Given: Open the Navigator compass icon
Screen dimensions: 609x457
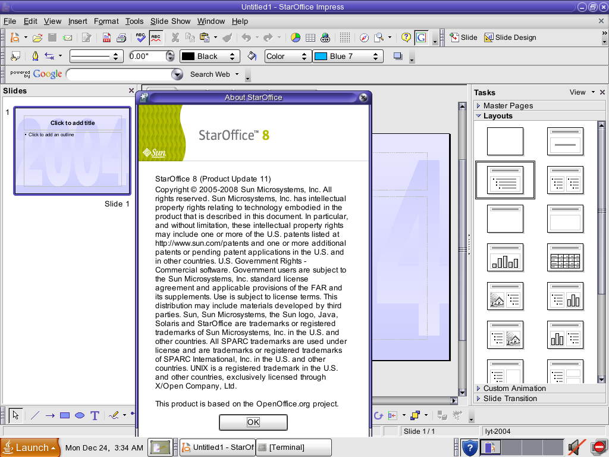Looking at the screenshot, I should click(364, 37).
